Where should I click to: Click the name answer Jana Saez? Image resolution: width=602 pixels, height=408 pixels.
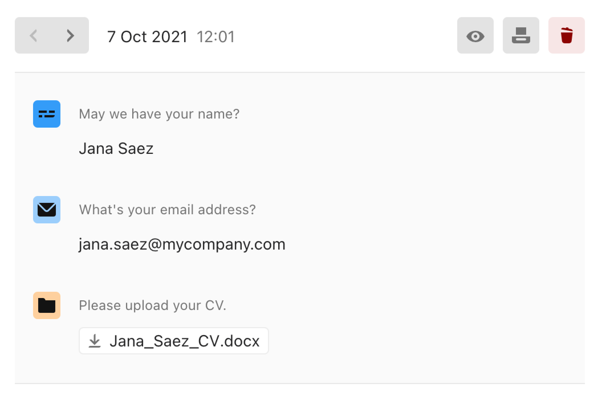(x=116, y=148)
